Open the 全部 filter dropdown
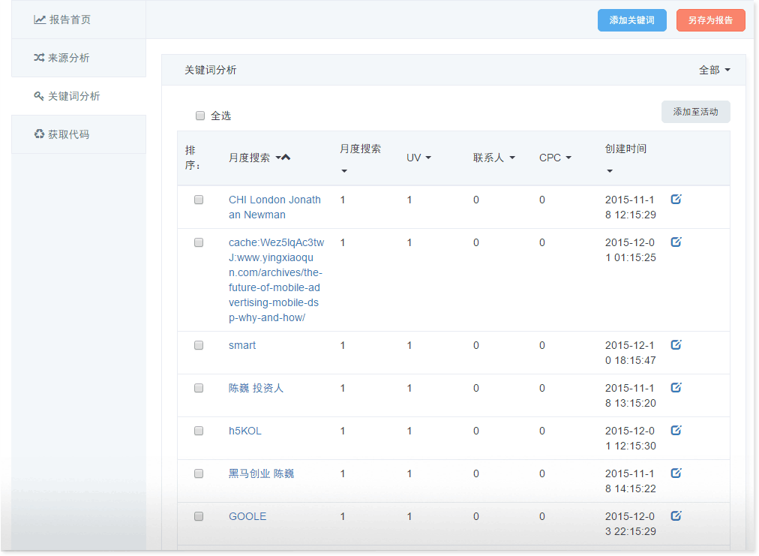The image size is (759, 556). pos(715,71)
